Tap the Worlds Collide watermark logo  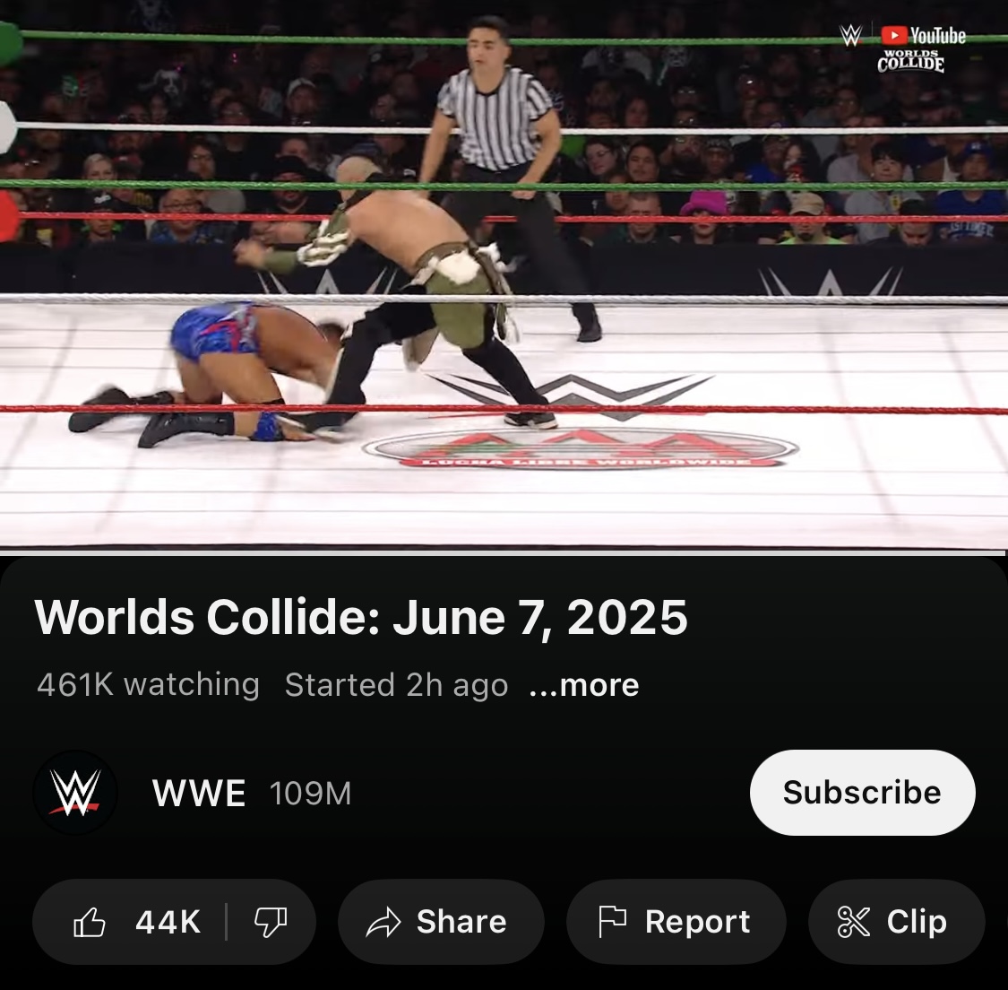click(x=911, y=61)
